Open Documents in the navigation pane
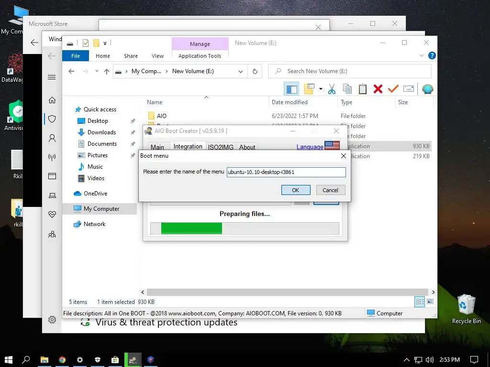Viewport: 490px width, 367px height. [102, 143]
